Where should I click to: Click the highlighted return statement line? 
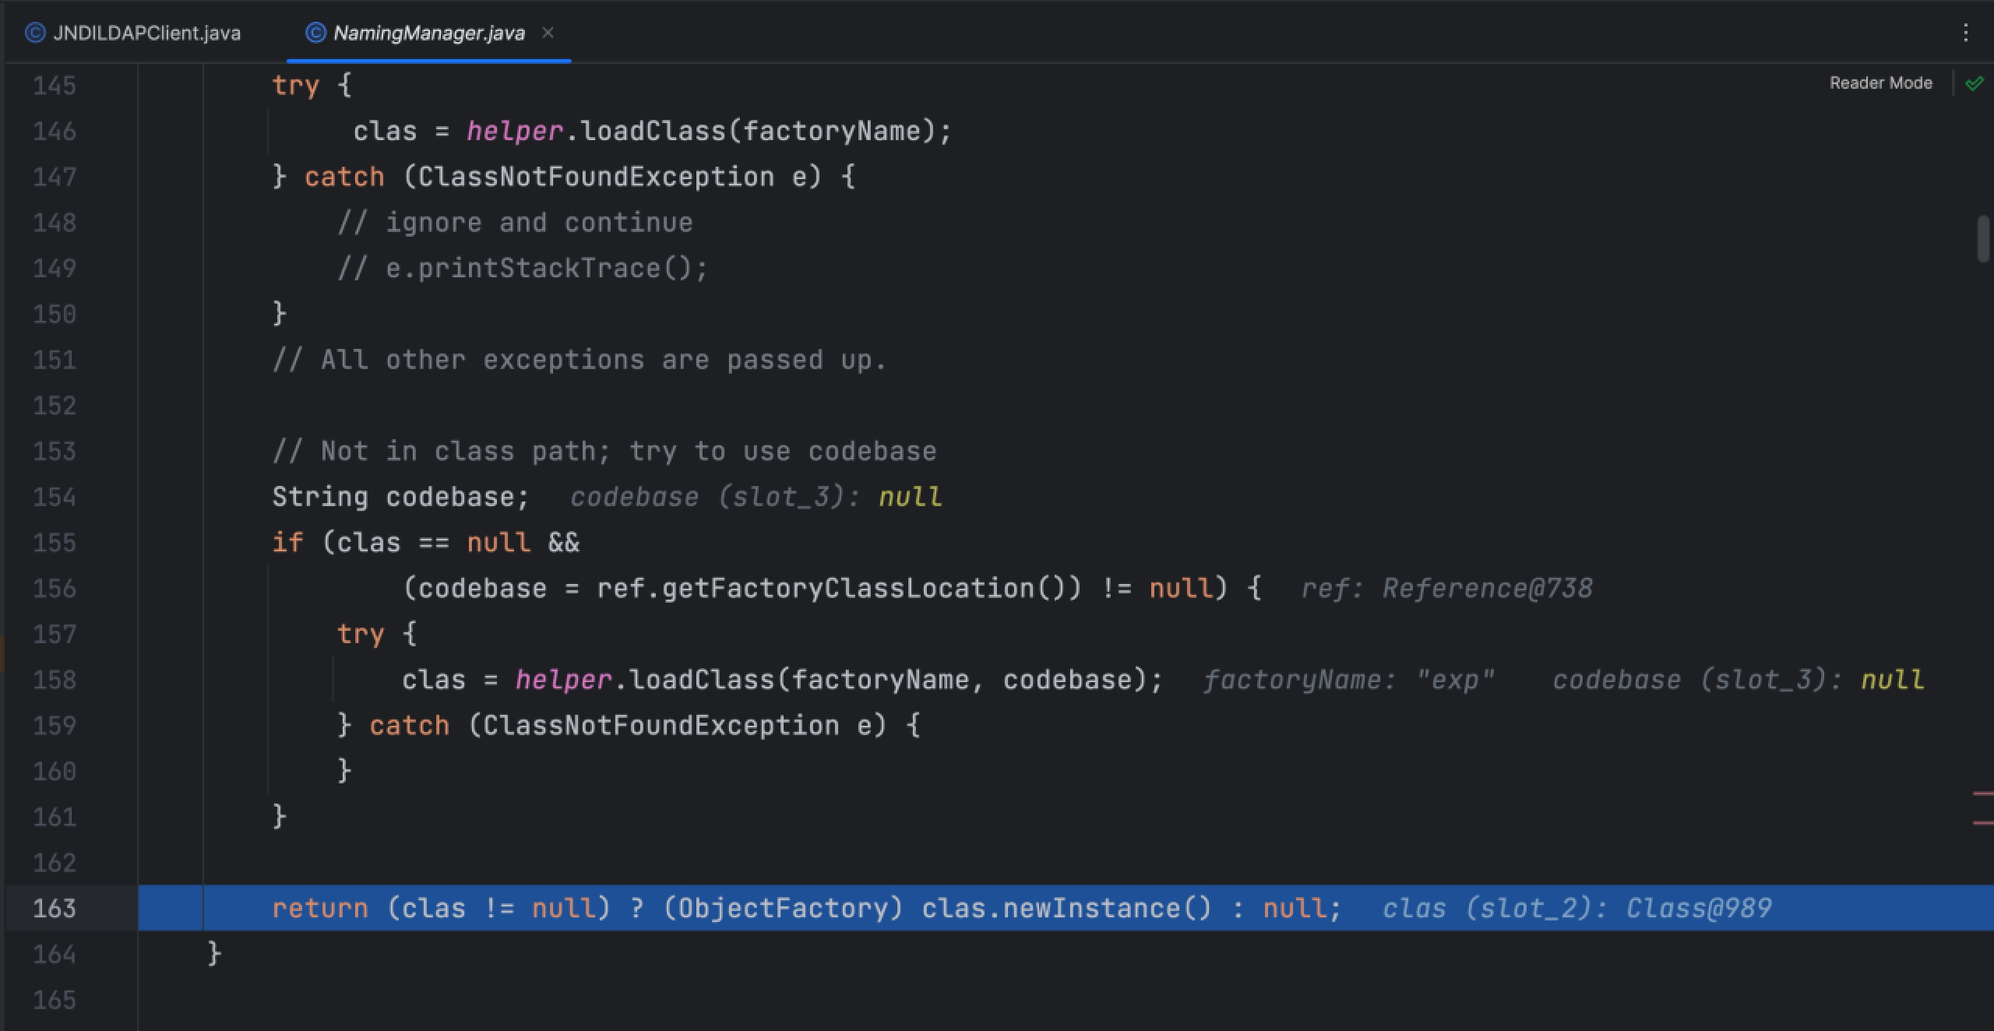[1066, 908]
